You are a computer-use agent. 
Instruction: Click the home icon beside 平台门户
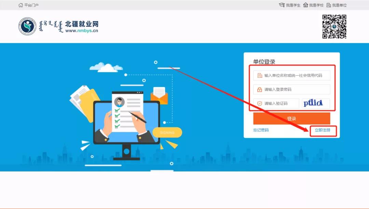[x=20, y=5]
